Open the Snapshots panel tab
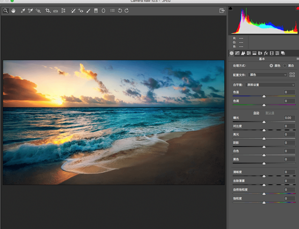The image size is (299, 229). (283, 53)
